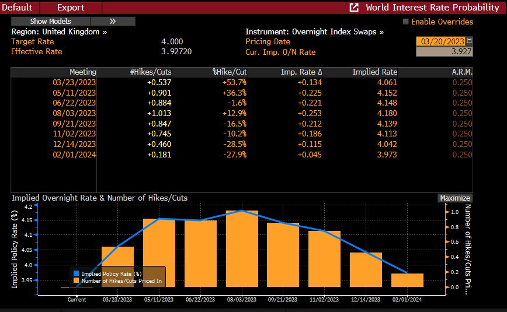This screenshot has height=312, width=507.
Task: Click the Implied Rate column header
Action: (374, 72)
